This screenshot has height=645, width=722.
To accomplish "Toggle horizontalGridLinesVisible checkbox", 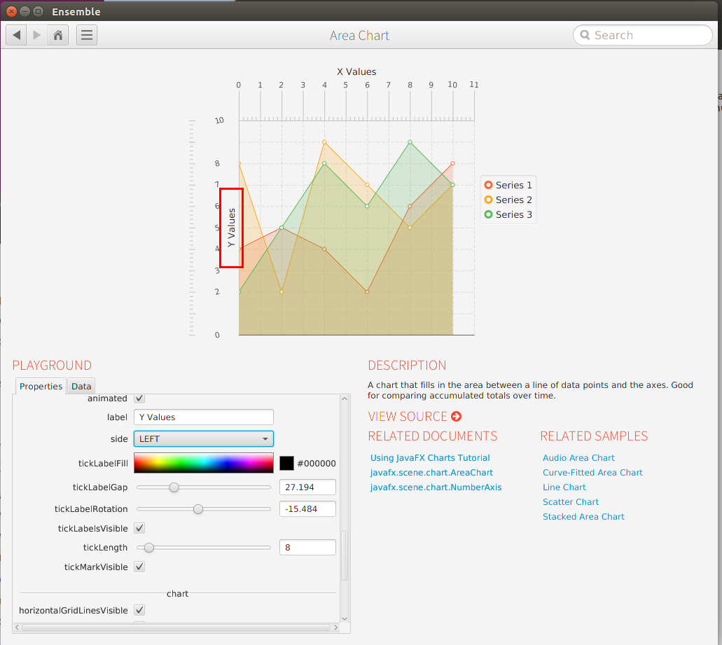I will 139,611.
